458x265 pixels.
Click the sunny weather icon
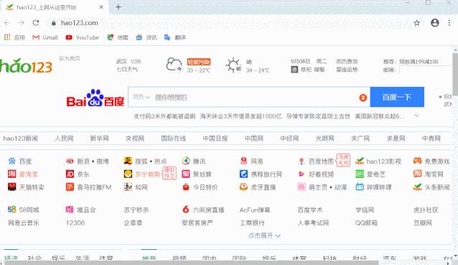tap(233, 65)
